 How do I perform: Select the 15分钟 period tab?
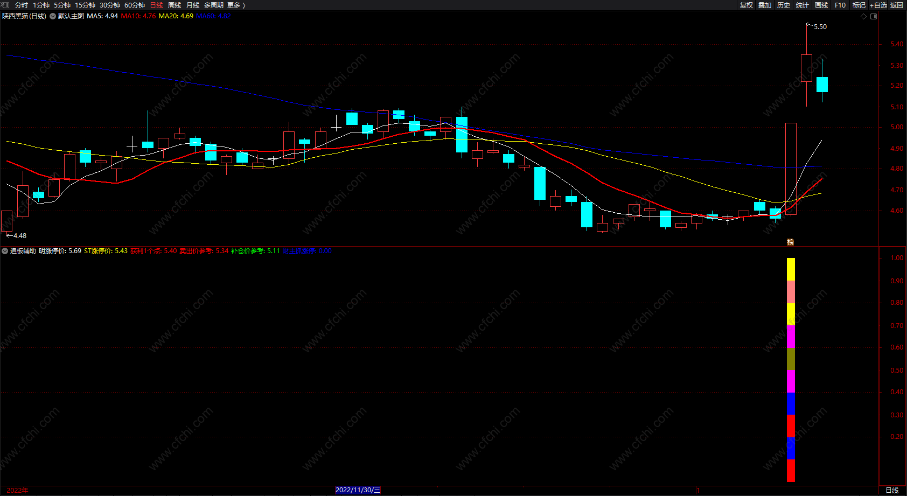coord(85,5)
